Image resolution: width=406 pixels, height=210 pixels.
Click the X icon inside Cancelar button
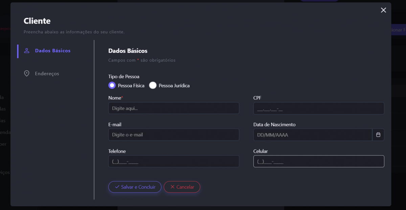173,187
